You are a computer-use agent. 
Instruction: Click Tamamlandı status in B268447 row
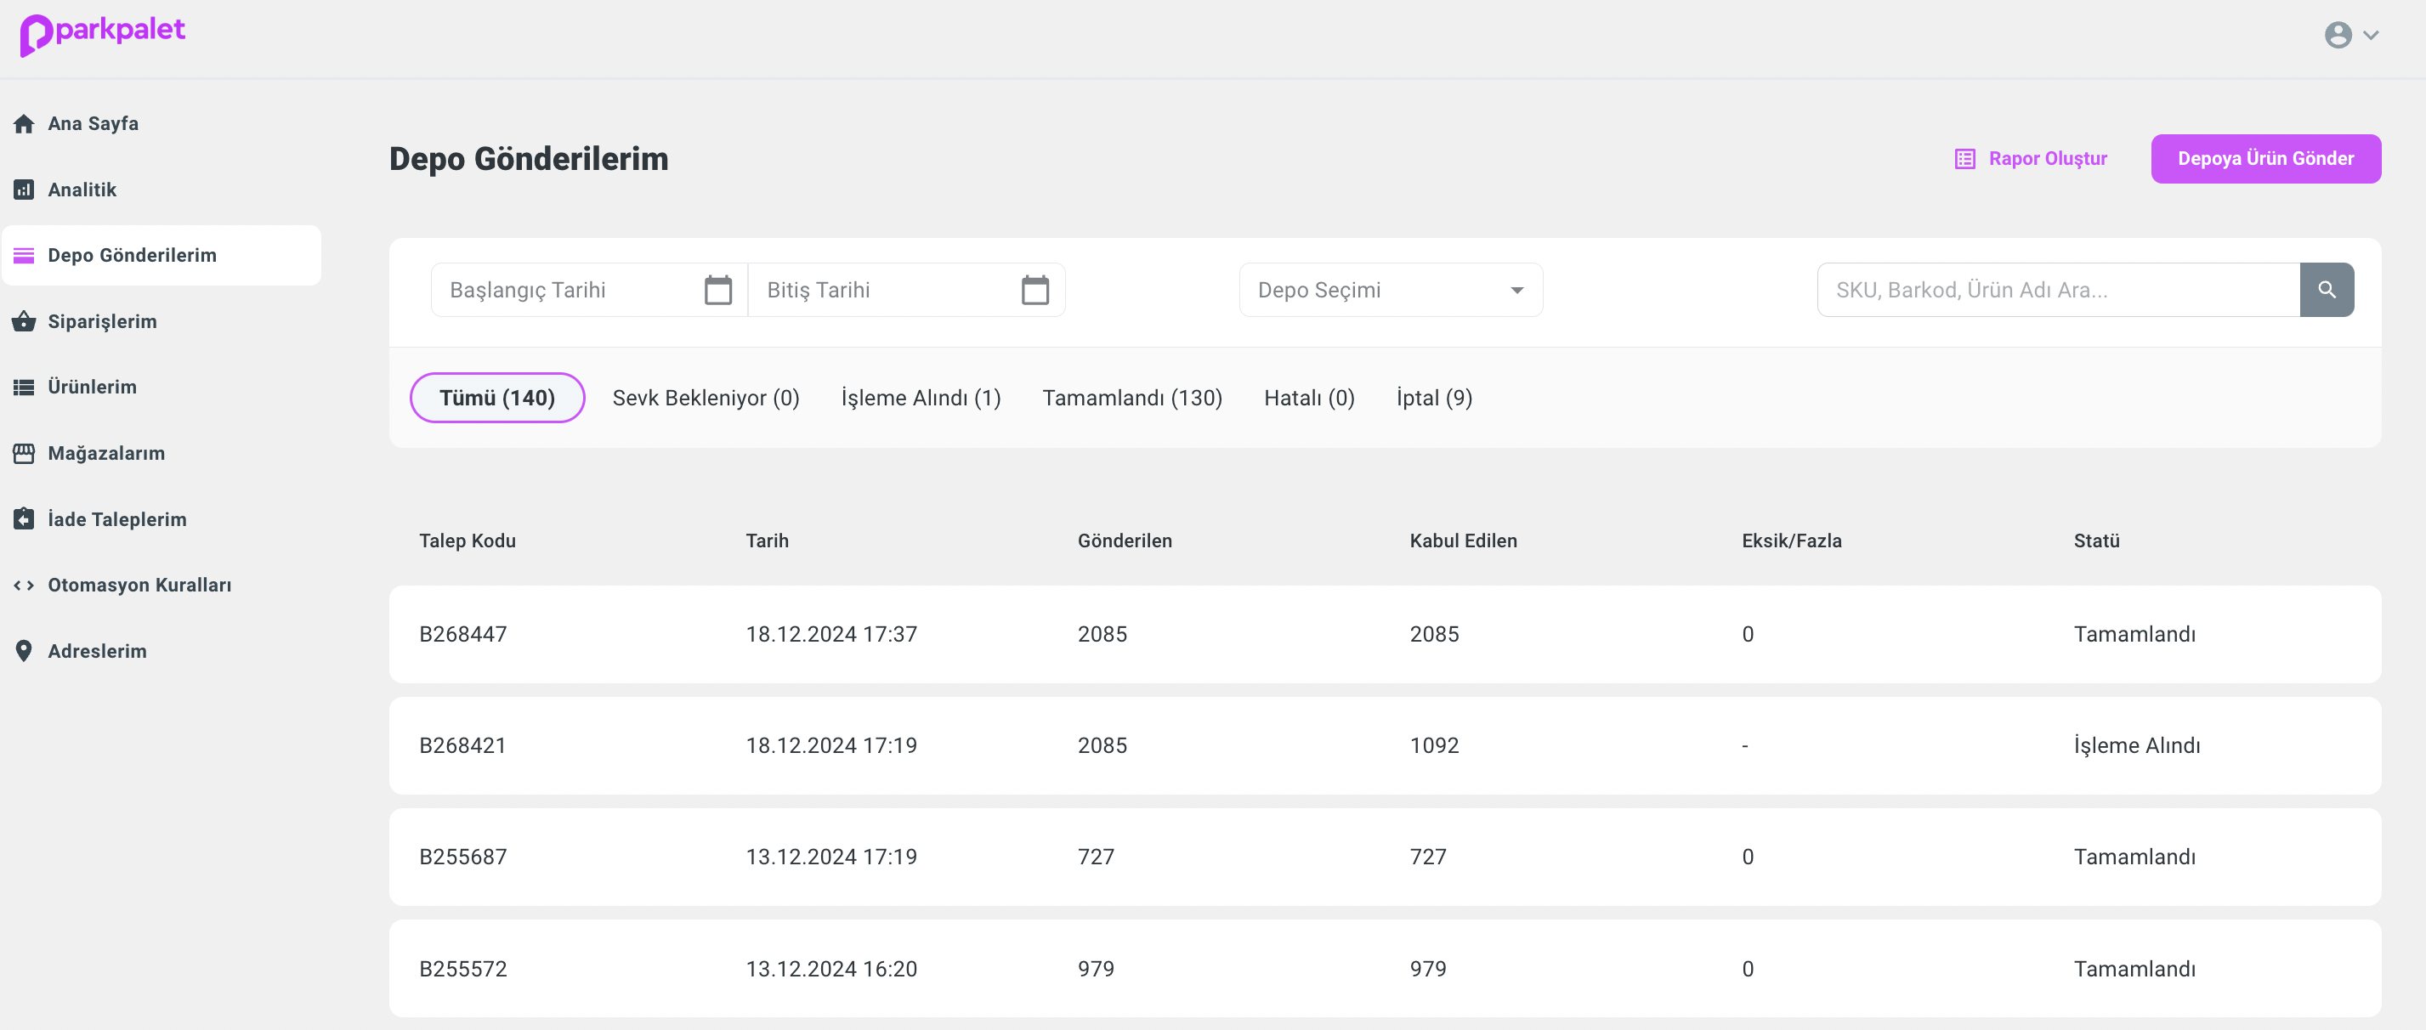(2134, 635)
